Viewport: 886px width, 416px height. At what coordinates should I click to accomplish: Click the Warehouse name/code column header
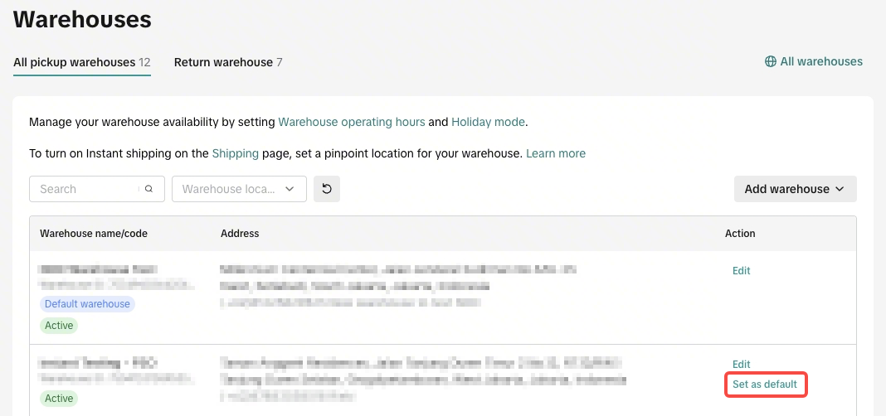tap(94, 233)
